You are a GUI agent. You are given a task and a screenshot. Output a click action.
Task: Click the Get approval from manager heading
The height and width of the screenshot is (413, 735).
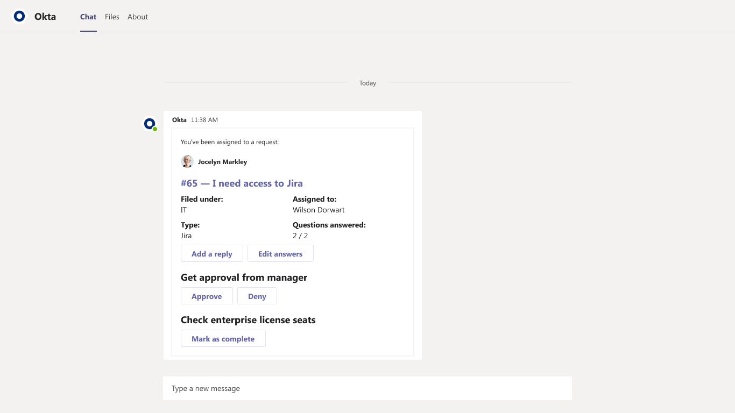244,277
